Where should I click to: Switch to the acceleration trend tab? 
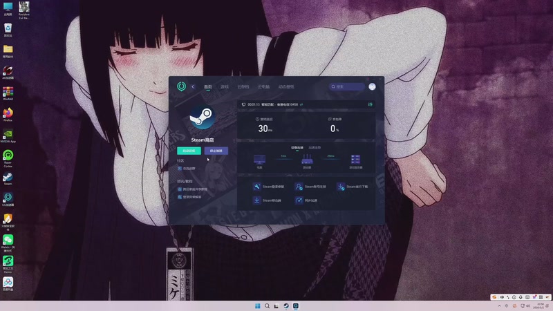[315, 148]
